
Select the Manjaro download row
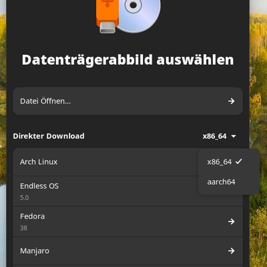point(127,251)
